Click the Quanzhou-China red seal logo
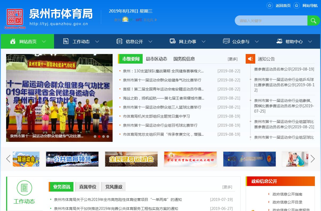This screenshot has width=321, height=211. click(x=15, y=18)
